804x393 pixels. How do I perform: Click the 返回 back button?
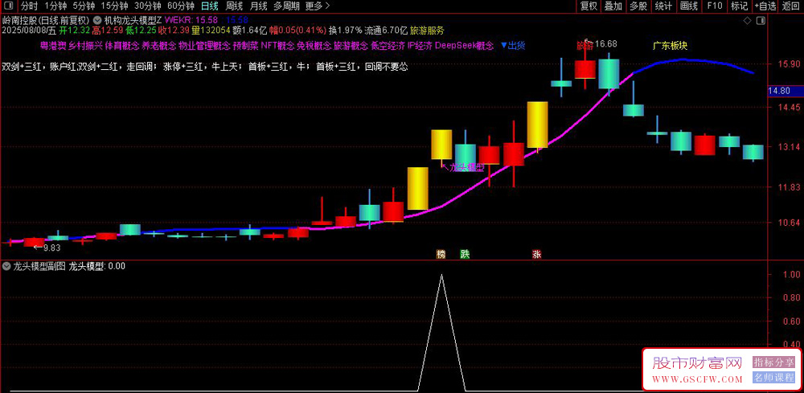(x=791, y=6)
